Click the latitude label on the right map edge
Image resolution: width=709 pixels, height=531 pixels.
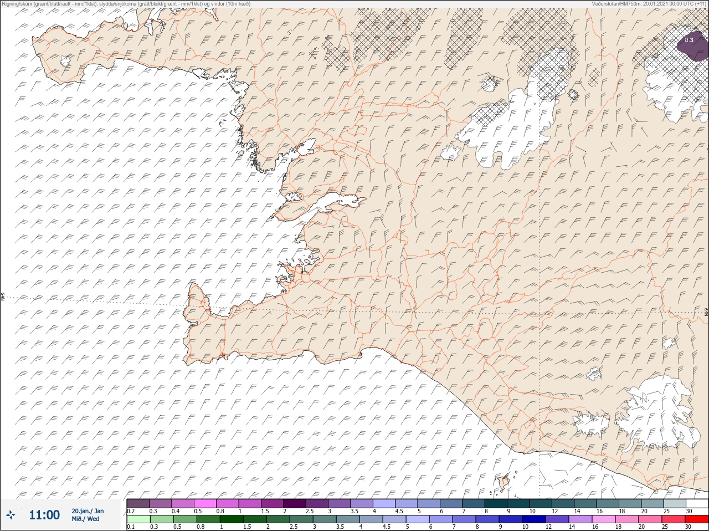click(706, 313)
